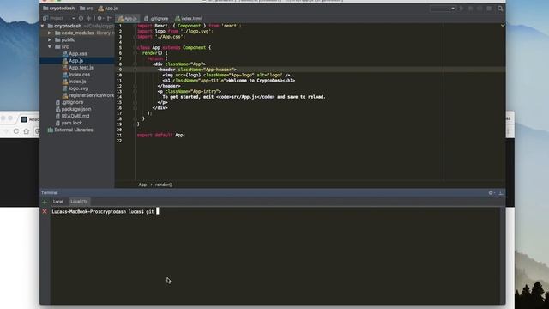This screenshot has height=309, width=549.
Task: Open App.test.js in project tree
Action: (x=78, y=68)
